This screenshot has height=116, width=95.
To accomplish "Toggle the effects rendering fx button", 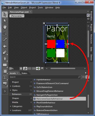I will click(x=25, y=69).
